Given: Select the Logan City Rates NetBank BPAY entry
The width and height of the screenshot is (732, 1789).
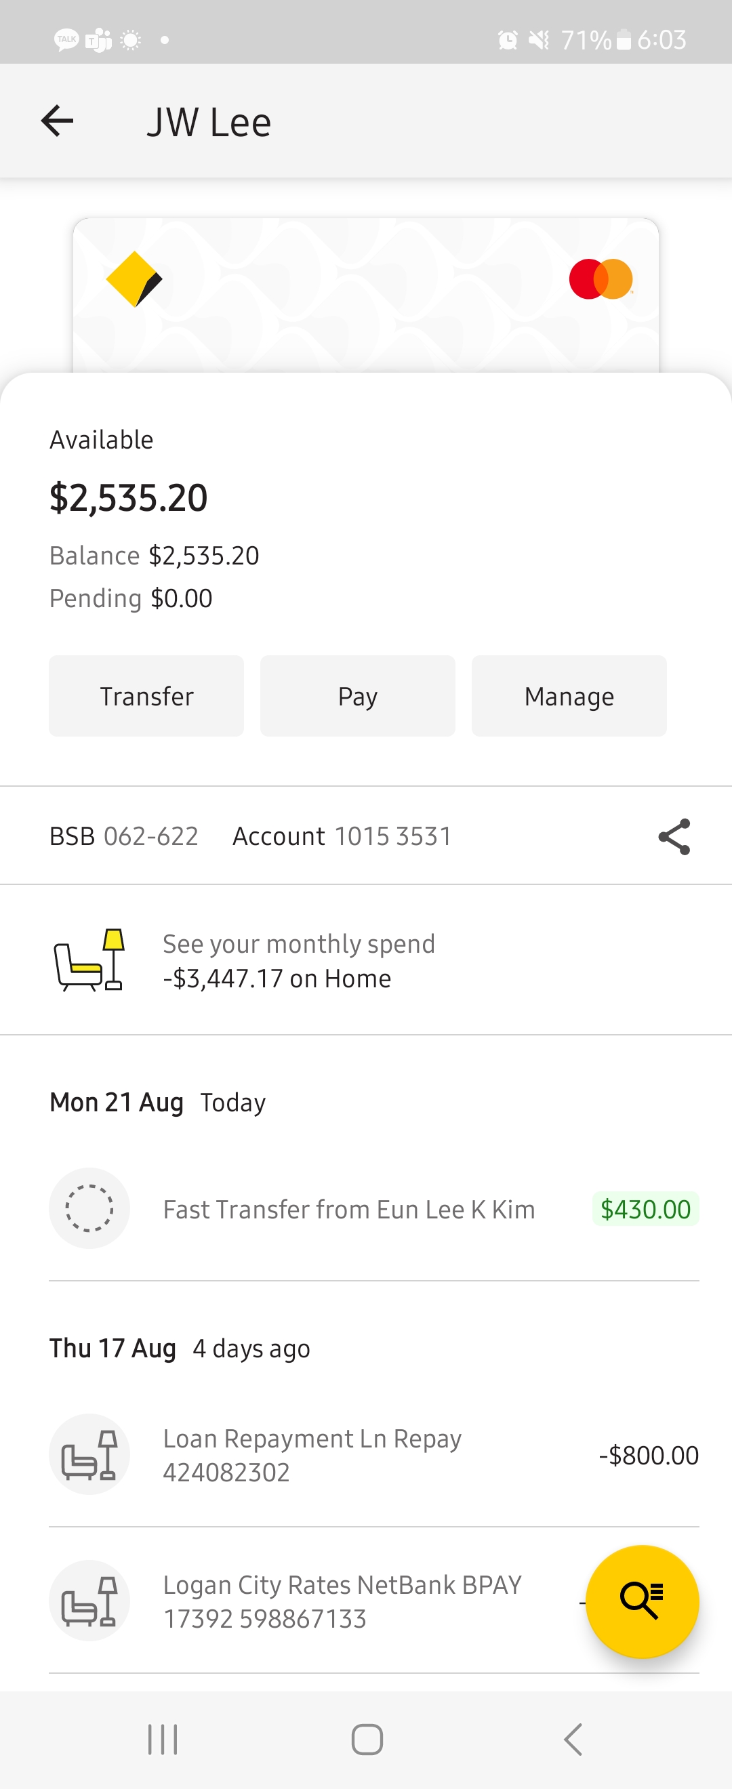Looking at the screenshot, I should pos(342,1601).
